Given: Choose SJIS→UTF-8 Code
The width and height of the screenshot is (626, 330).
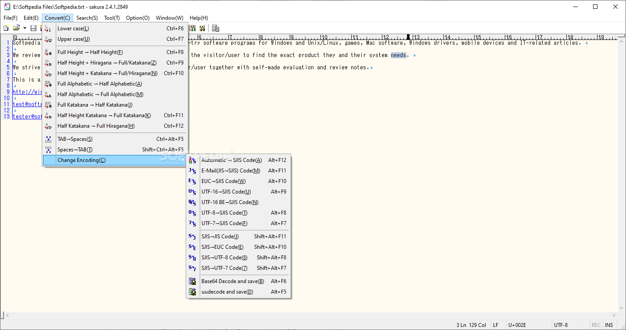Looking at the screenshot, I should 238,258.
